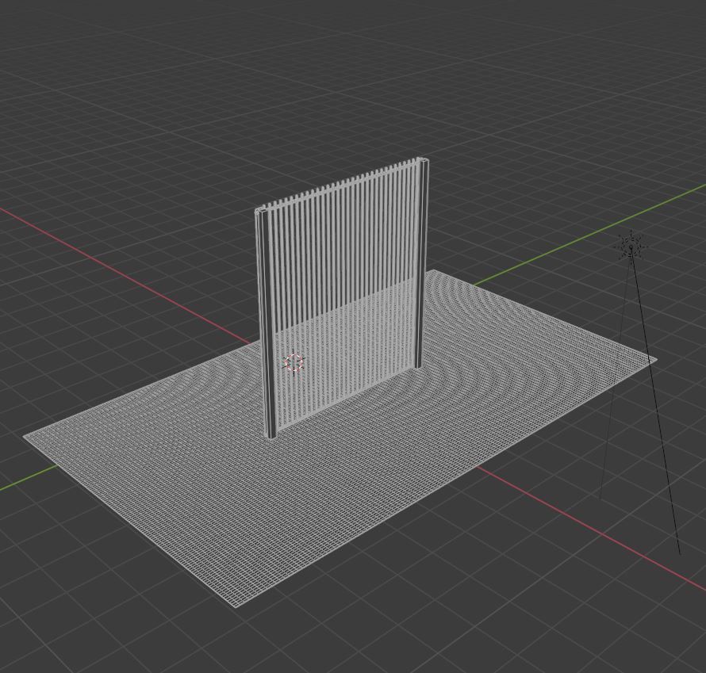Select the right thick fence post
This screenshot has height=673, width=706.
(420, 262)
